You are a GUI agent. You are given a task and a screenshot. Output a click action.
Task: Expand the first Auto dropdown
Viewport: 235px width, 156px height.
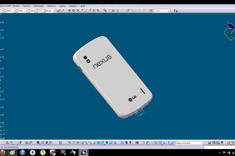[x=15, y=11]
